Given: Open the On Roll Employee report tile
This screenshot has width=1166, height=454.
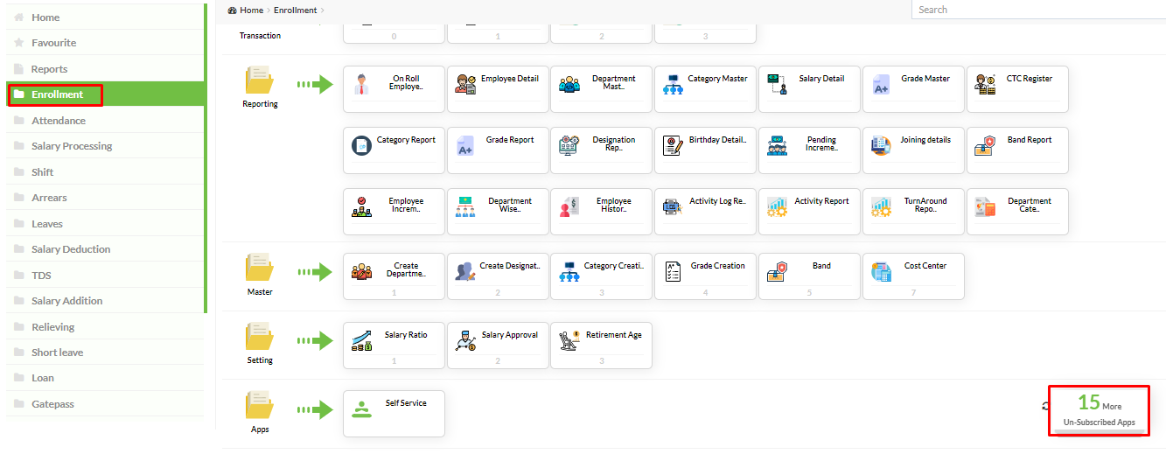Looking at the screenshot, I should [x=394, y=89].
